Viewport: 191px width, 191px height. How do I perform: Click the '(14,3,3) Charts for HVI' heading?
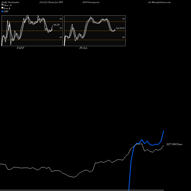51,2
